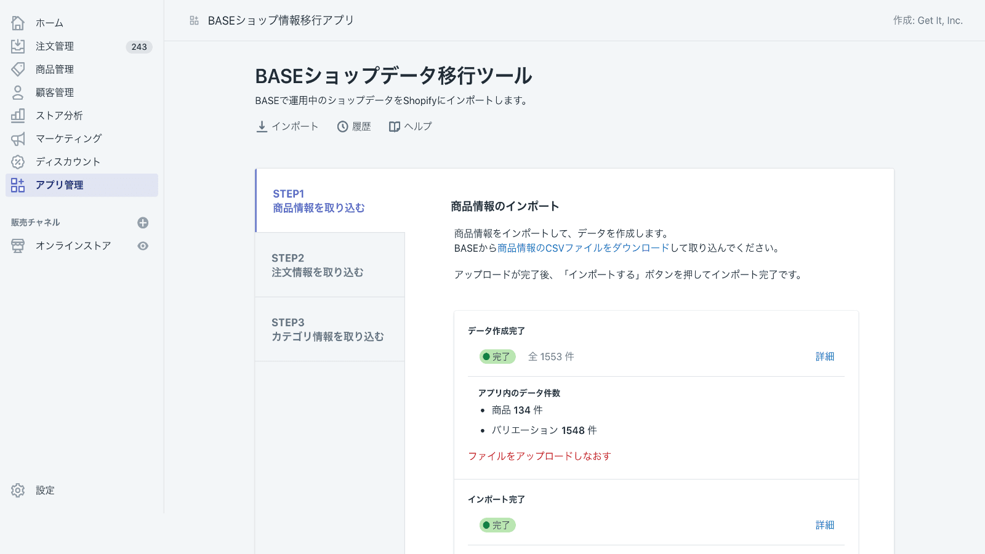This screenshot has height=554, width=985.
Task: Open ディスカウント discount icon
Action: pos(18,161)
